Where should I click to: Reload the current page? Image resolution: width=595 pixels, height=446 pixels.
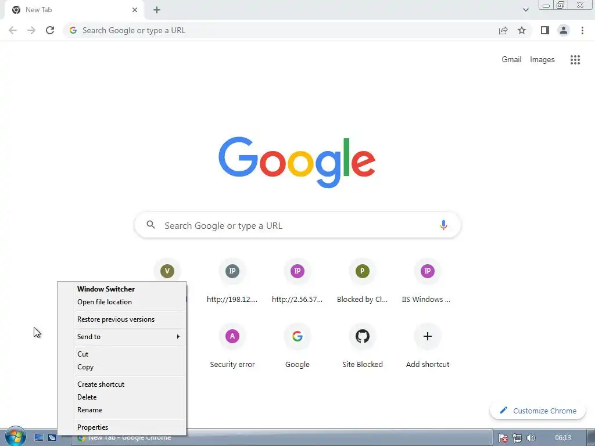click(50, 30)
